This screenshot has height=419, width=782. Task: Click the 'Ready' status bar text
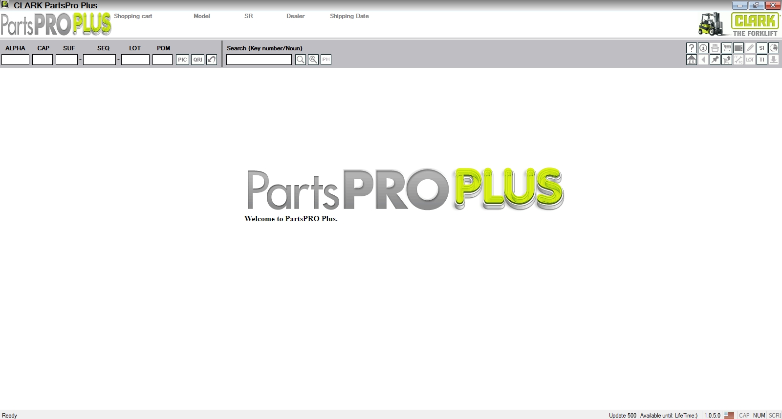pyautogui.click(x=10, y=416)
